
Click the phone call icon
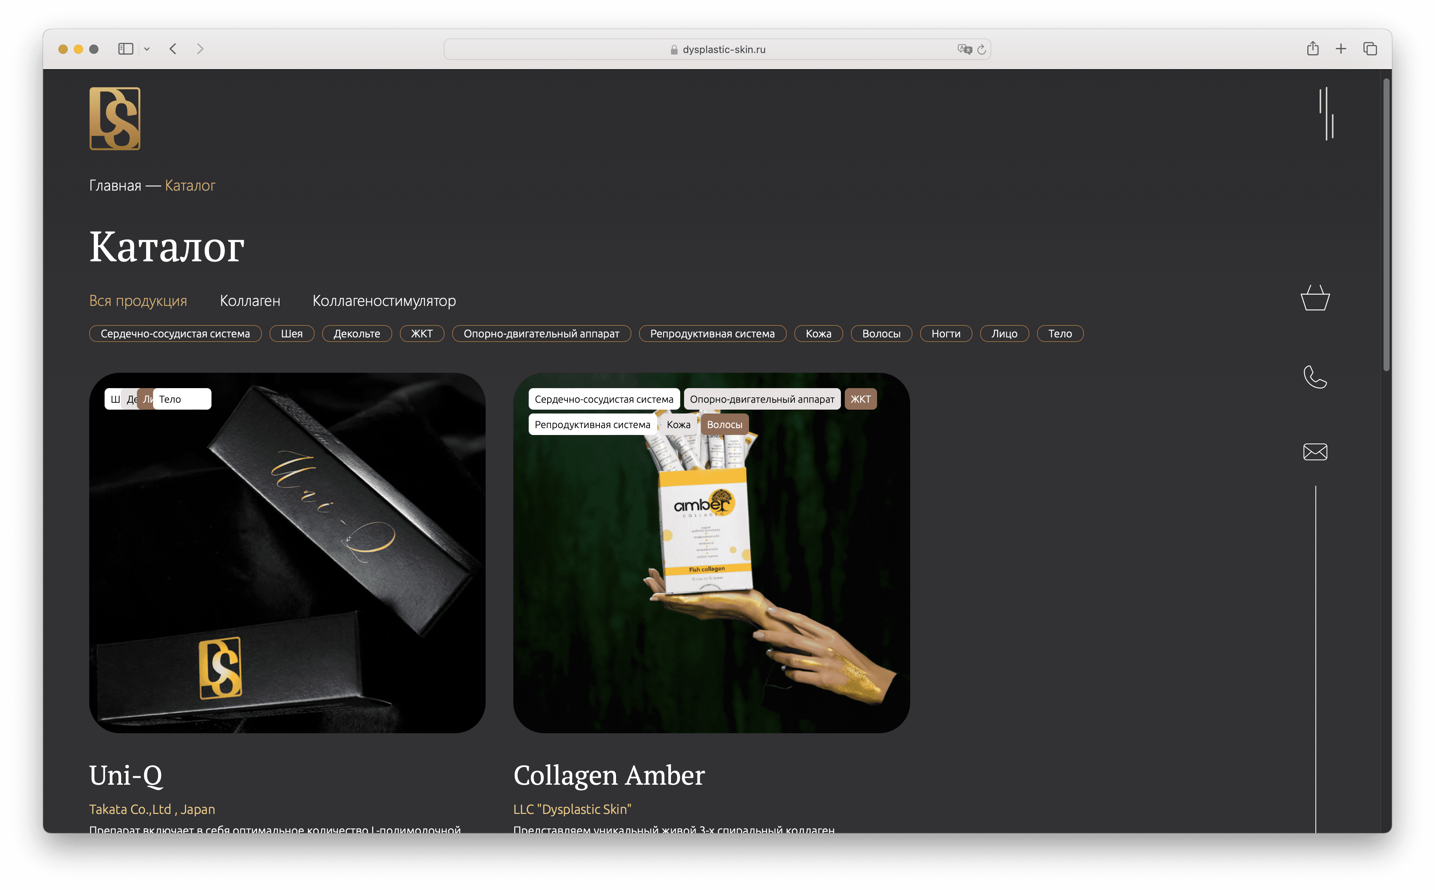pos(1314,377)
